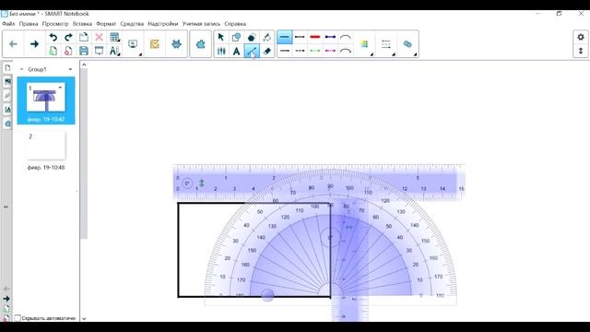Open the Gallery sidebar tab
590x332 pixels.
(7, 82)
